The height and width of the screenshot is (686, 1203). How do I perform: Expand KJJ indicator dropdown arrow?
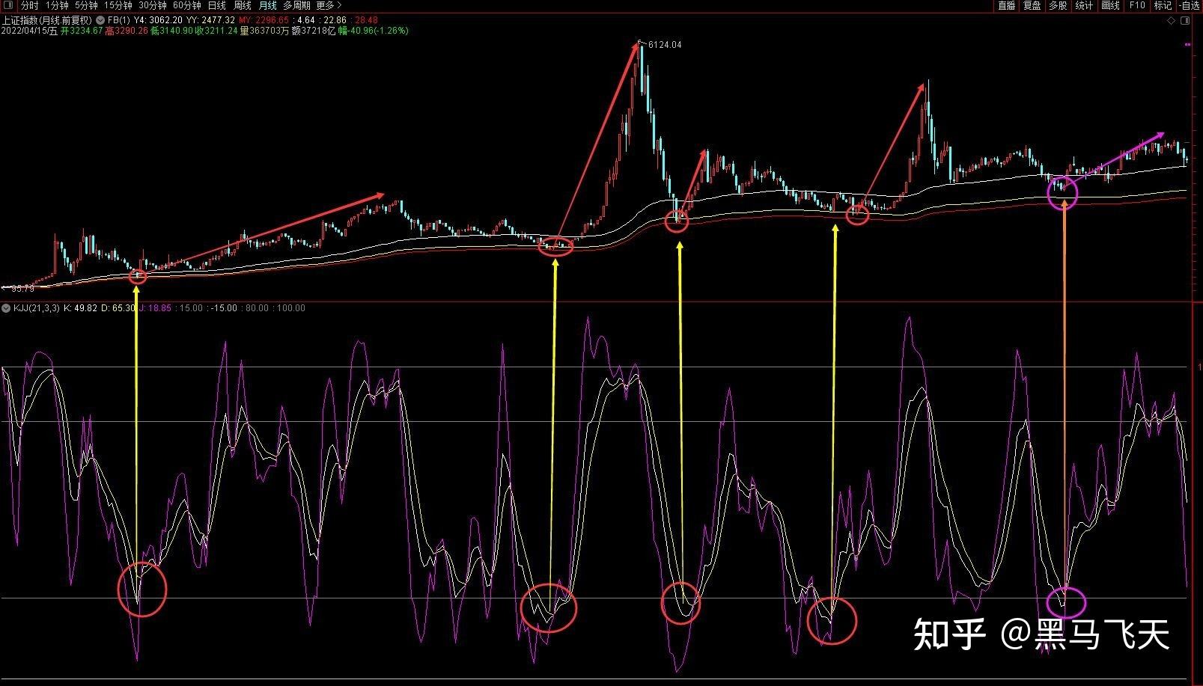[6, 308]
